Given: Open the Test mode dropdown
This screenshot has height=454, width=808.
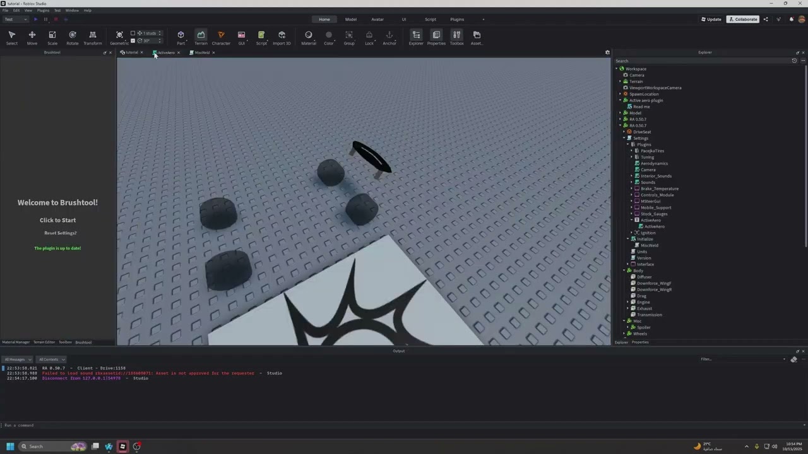Looking at the screenshot, I should coord(15,20).
